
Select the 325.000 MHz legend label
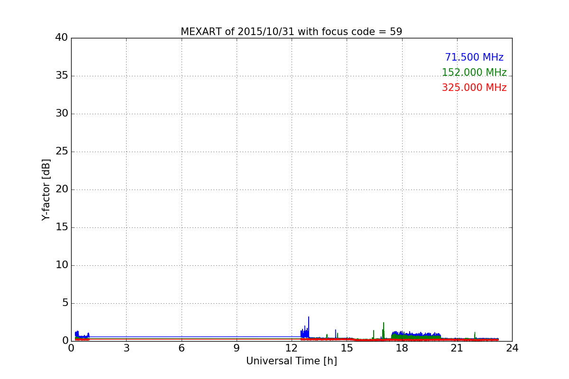click(474, 88)
